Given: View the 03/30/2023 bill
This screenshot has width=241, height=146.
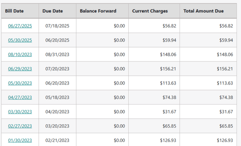Looking at the screenshot, I should click(20, 112).
